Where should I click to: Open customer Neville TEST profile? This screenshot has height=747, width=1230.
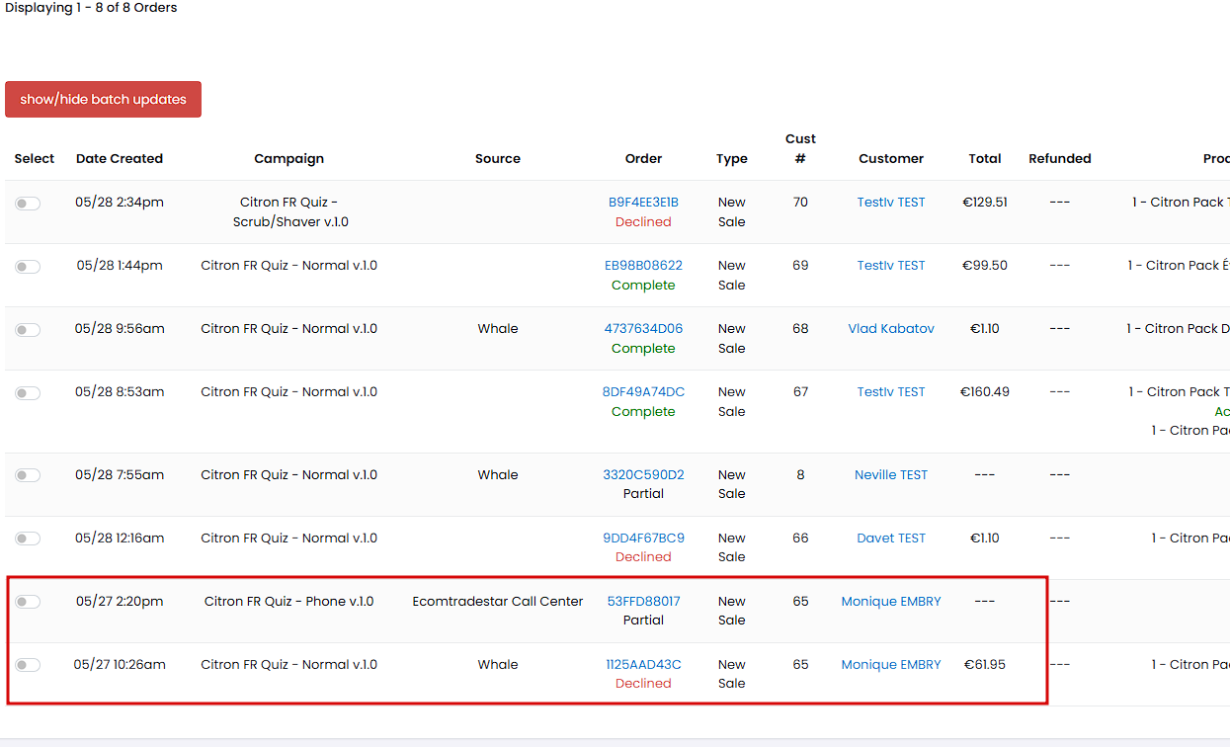click(891, 474)
